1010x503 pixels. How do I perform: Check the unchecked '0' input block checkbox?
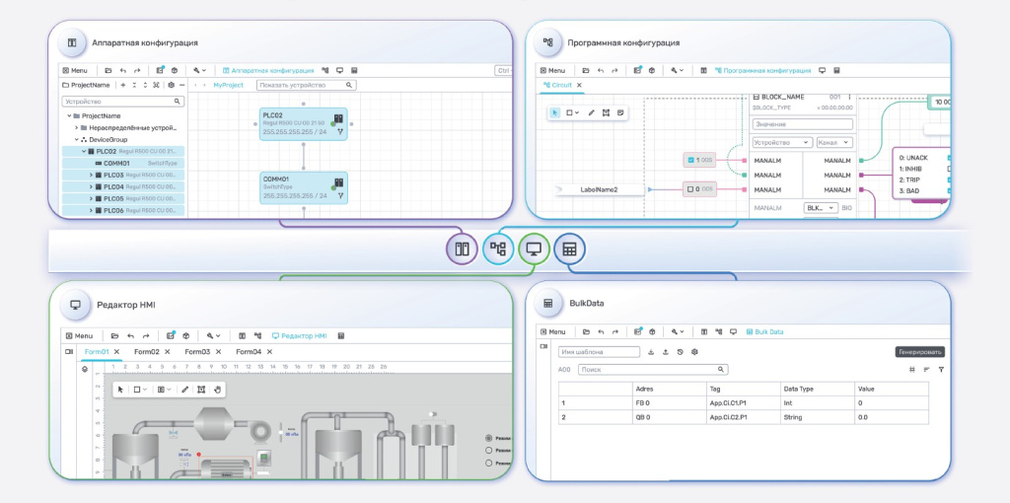tap(690, 188)
